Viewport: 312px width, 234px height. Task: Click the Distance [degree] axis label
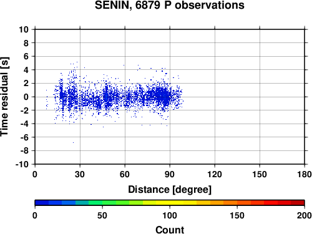[x=170, y=190]
